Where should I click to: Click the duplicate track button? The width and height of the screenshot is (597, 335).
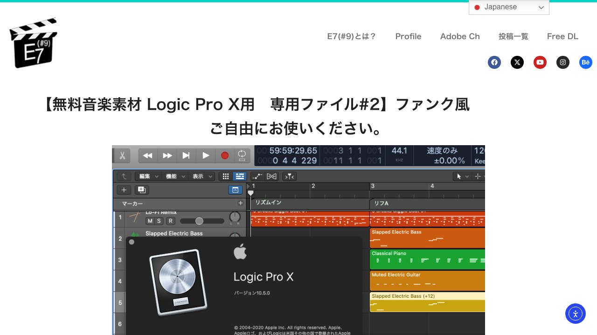point(142,190)
